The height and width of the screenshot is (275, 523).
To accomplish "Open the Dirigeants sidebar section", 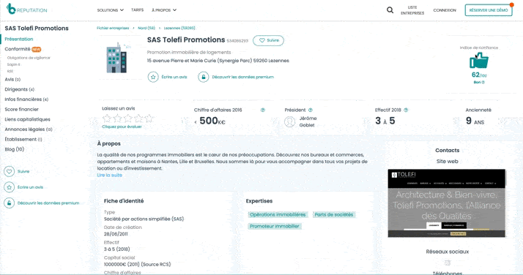I will click(x=19, y=89).
